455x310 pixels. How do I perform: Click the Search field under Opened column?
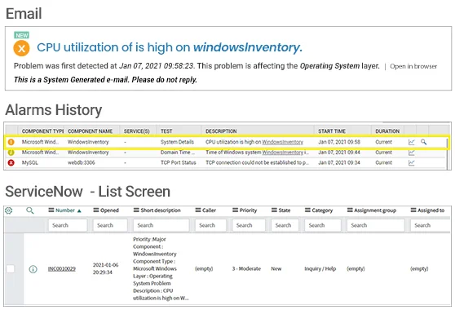coord(110,225)
